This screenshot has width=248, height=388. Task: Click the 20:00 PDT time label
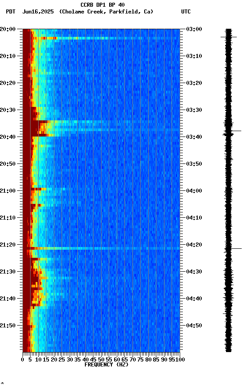[8, 29]
